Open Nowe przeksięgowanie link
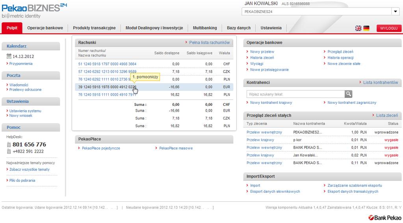The height and width of the screenshot is (223, 403). tap(269, 70)
